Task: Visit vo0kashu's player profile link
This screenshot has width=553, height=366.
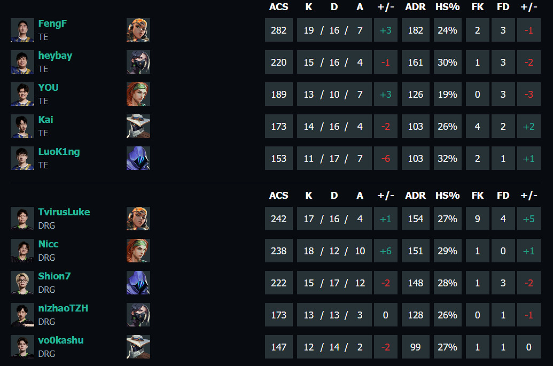Action: tap(61, 340)
